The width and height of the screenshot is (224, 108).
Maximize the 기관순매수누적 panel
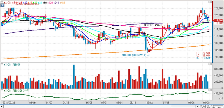pyautogui.click(x=211, y=90)
